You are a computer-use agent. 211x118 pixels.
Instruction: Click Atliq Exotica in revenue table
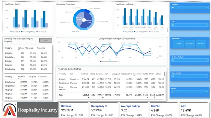10,82
